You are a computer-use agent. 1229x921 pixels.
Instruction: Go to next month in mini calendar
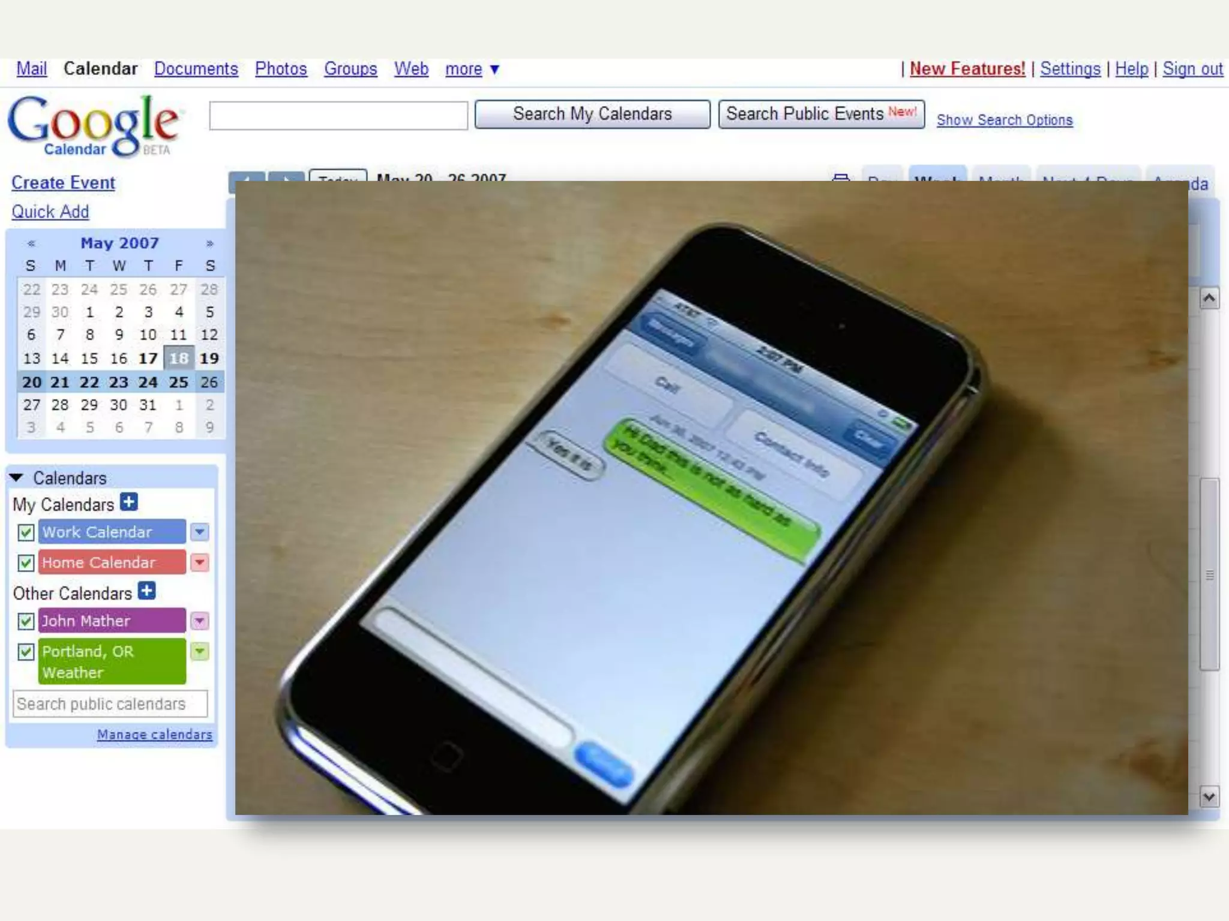pyautogui.click(x=209, y=243)
